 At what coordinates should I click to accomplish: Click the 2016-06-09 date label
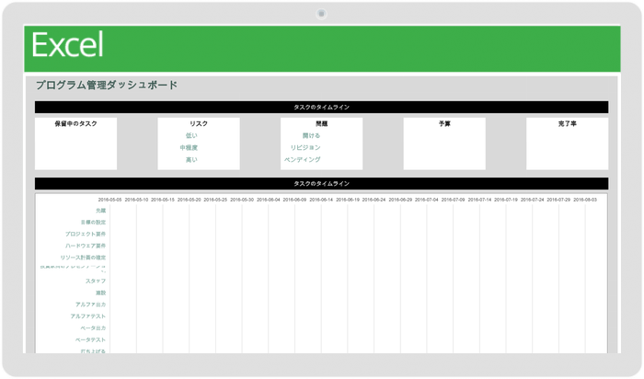[295, 200]
